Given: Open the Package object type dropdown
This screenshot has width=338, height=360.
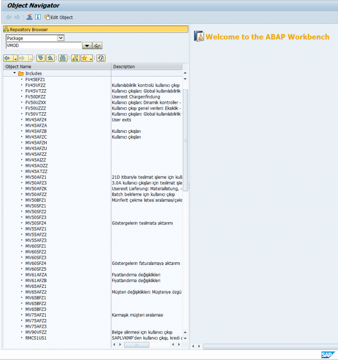Looking at the screenshot, I should click(61, 38).
